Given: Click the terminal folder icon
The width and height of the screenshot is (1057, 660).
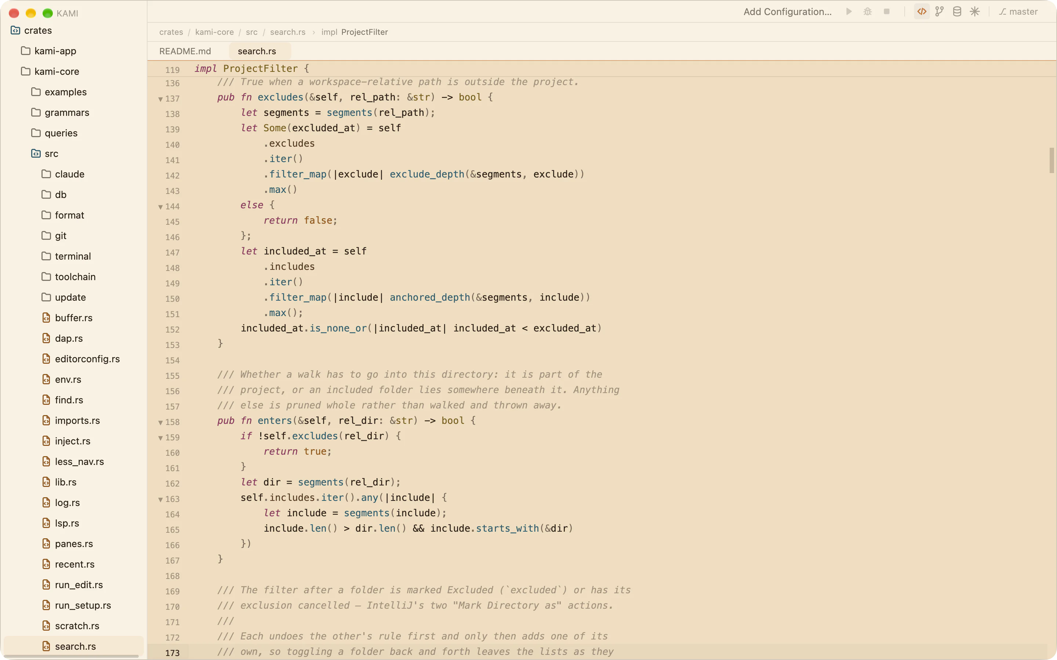Looking at the screenshot, I should point(46,256).
